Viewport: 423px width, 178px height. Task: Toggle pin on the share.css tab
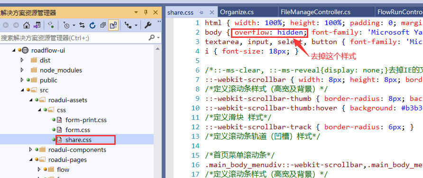tap(201, 12)
